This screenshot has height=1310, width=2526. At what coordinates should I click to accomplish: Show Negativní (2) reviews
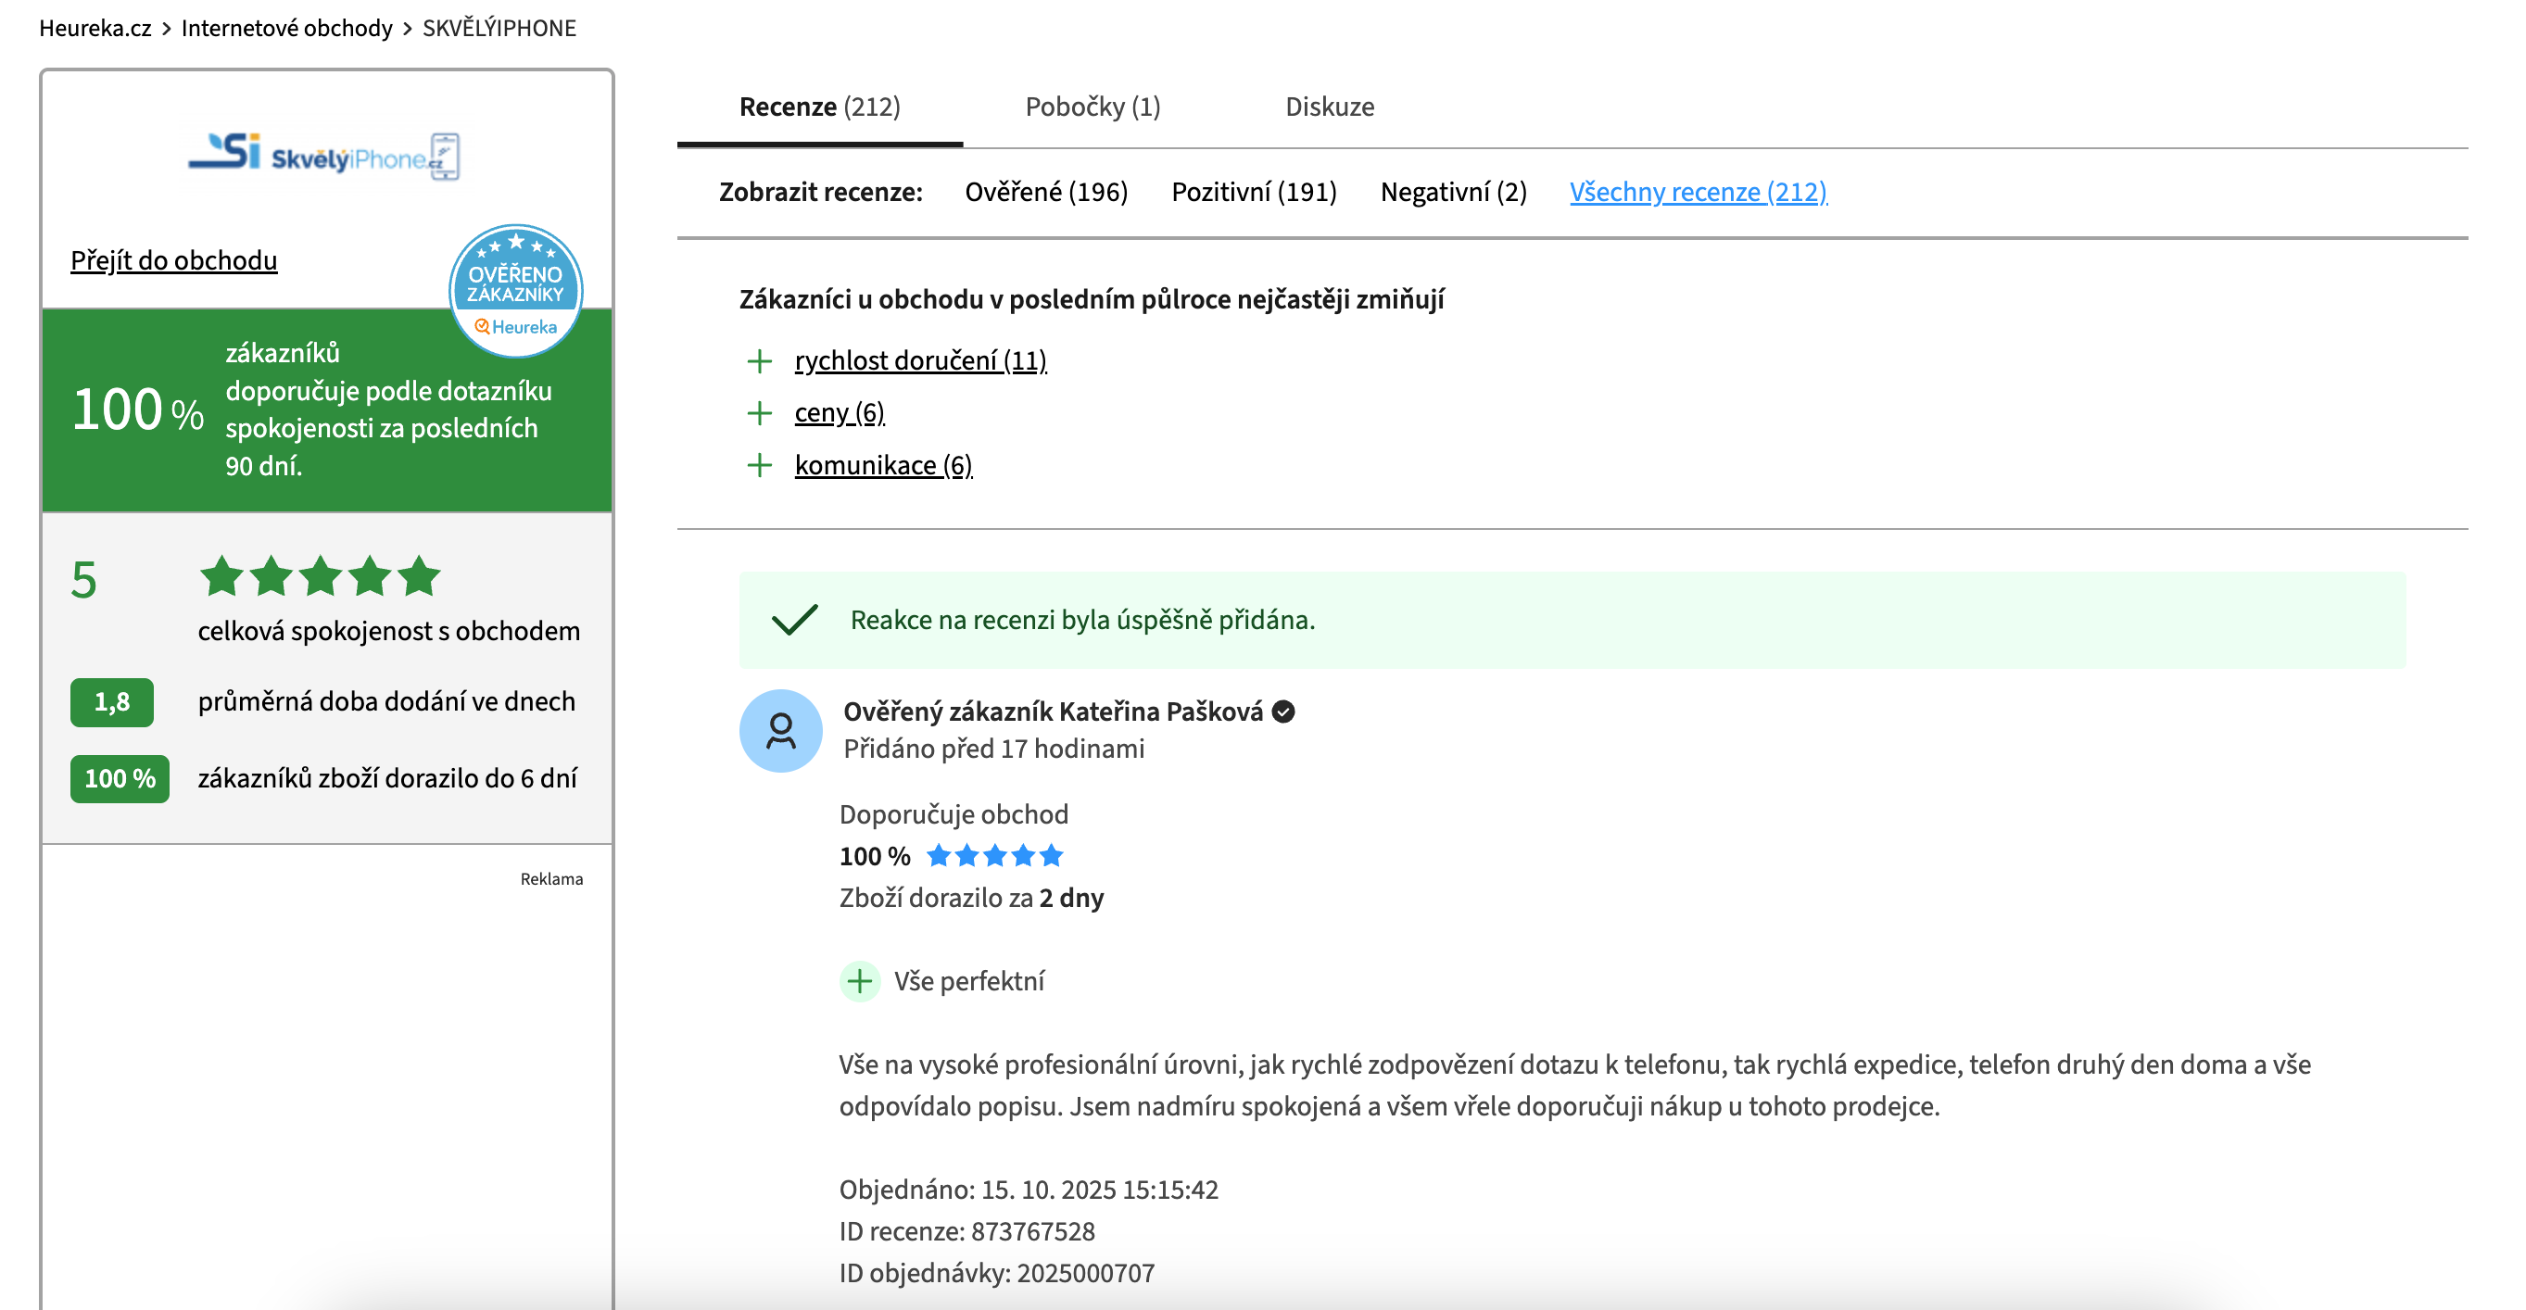[1452, 192]
